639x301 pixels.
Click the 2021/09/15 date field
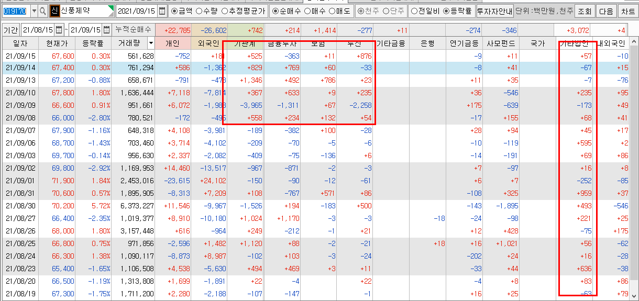137,10
